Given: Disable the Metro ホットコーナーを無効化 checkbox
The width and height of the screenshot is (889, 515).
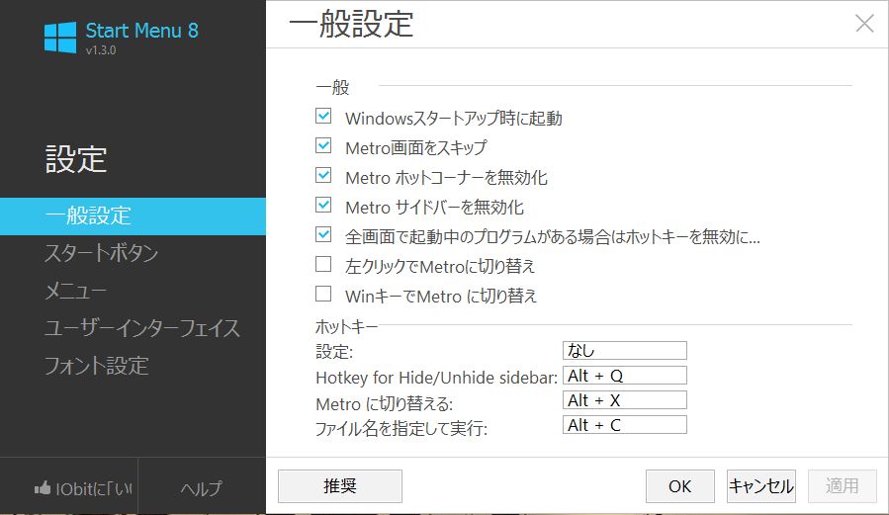Looking at the screenshot, I should coord(323,176).
